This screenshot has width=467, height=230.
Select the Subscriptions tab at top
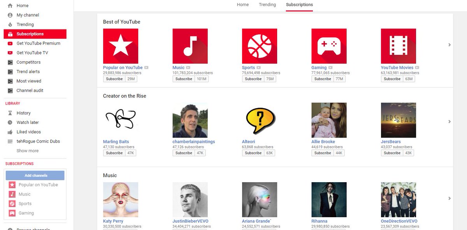pyautogui.click(x=299, y=5)
